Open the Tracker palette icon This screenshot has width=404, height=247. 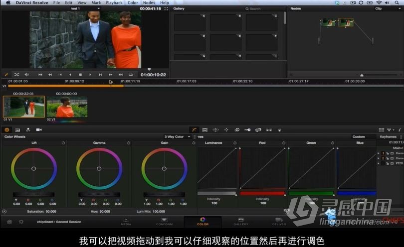pyautogui.click(x=226, y=130)
